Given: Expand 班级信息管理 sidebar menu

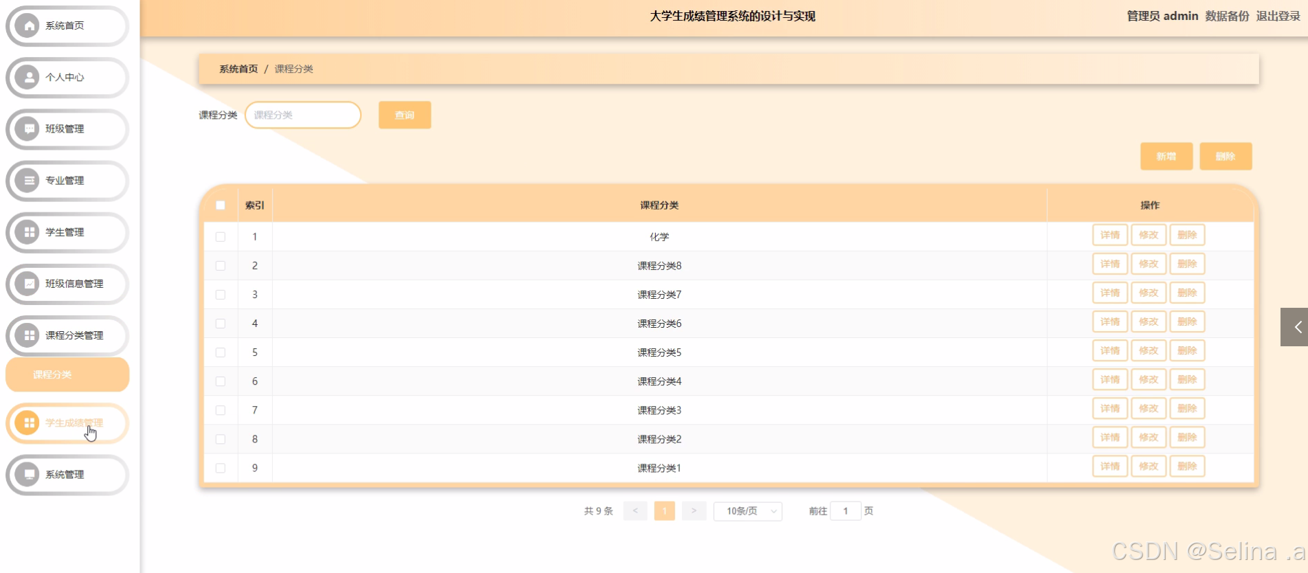Looking at the screenshot, I should (x=67, y=284).
